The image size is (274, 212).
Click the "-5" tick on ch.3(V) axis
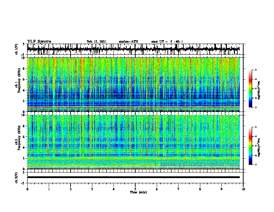[x=23, y=183]
